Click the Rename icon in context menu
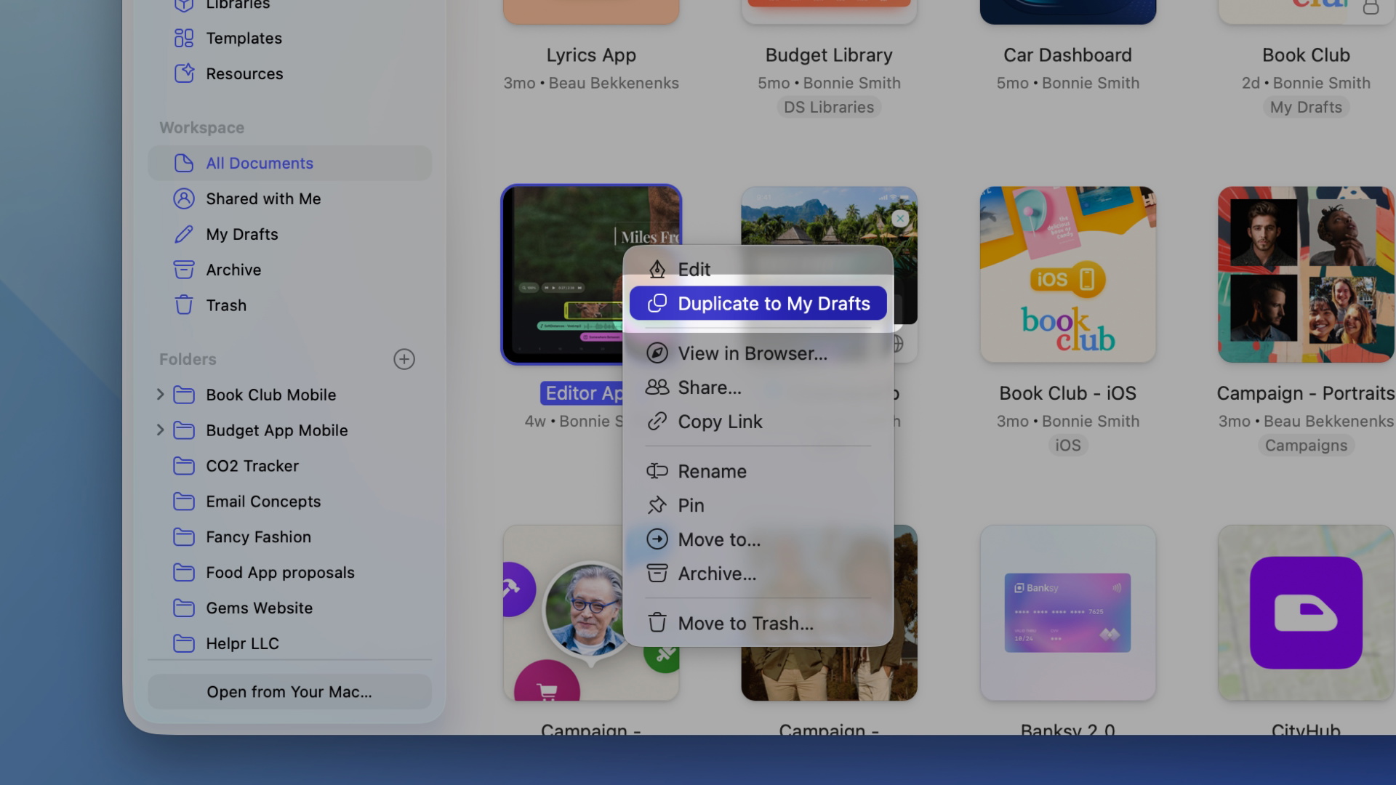The width and height of the screenshot is (1396, 785). click(657, 471)
